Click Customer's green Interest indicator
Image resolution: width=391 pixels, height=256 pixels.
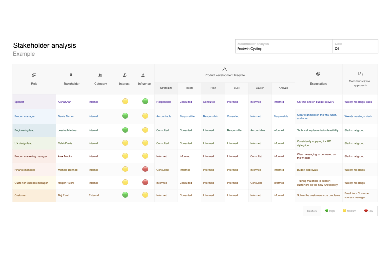[125, 195]
